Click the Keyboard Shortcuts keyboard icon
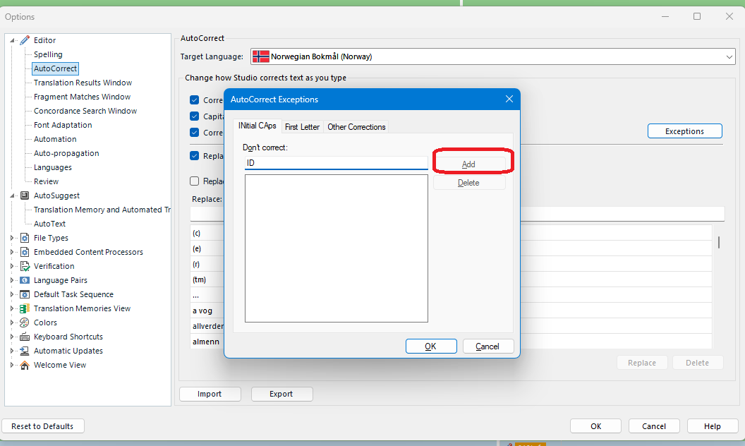 point(25,337)
